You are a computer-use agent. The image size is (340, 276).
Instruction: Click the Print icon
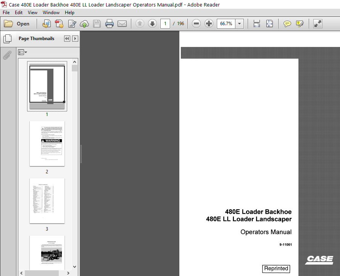point(109,24)
